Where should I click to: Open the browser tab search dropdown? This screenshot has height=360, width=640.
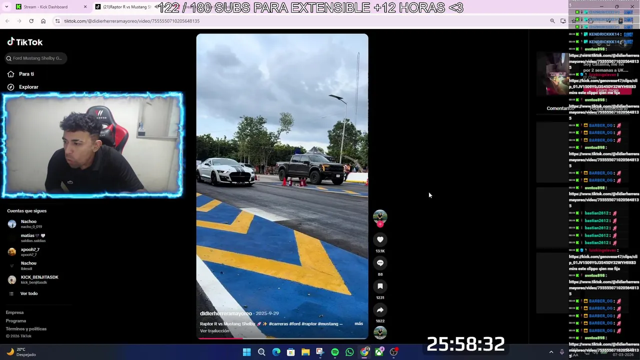[6, 7]
